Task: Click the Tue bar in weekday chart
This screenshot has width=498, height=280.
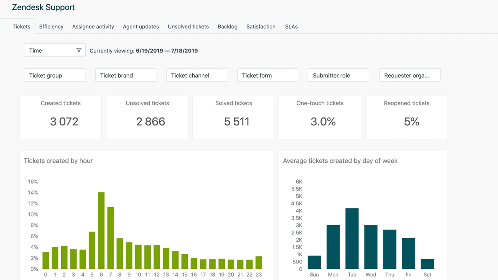Action: 352,239
